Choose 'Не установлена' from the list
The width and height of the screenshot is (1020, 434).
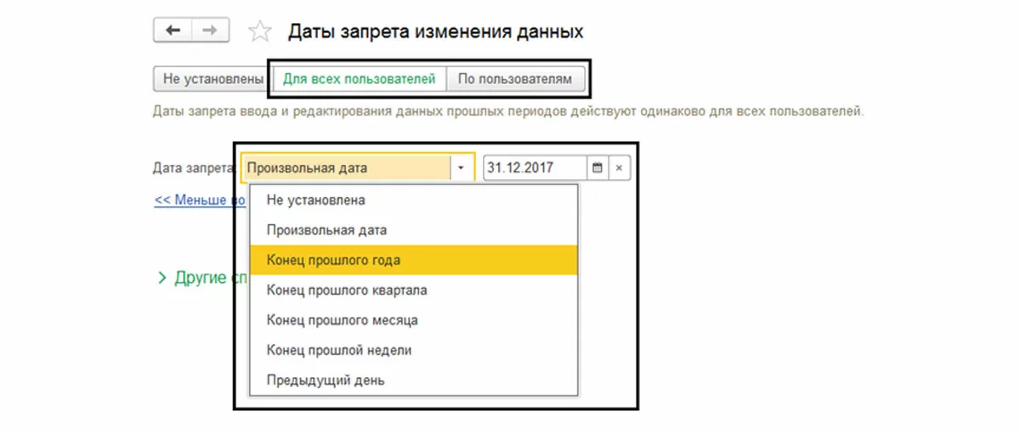coord(414,200)
